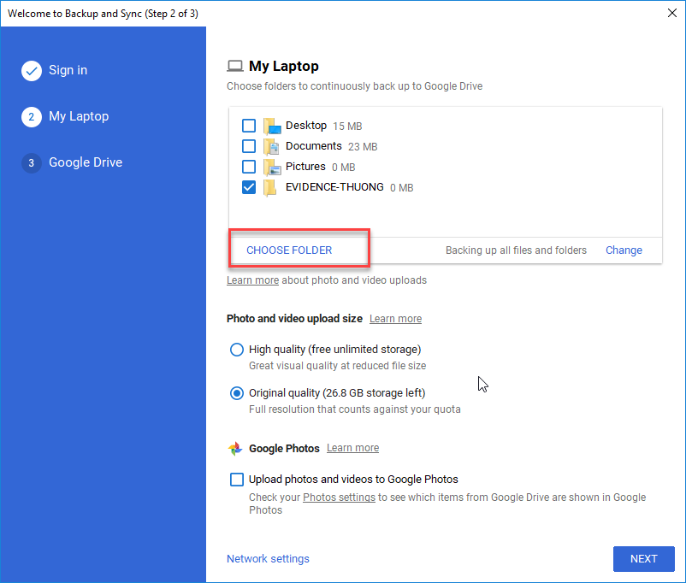Image resolution: width=686 pixels, height=583 pixels.
Task: Uncheck the EVIDENCE-THUONG folder checkbox
Action: [x=249, y=187]
